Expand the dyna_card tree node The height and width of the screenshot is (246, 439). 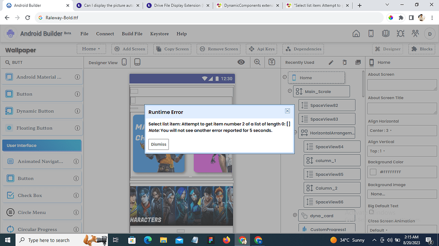pos(295,215)
